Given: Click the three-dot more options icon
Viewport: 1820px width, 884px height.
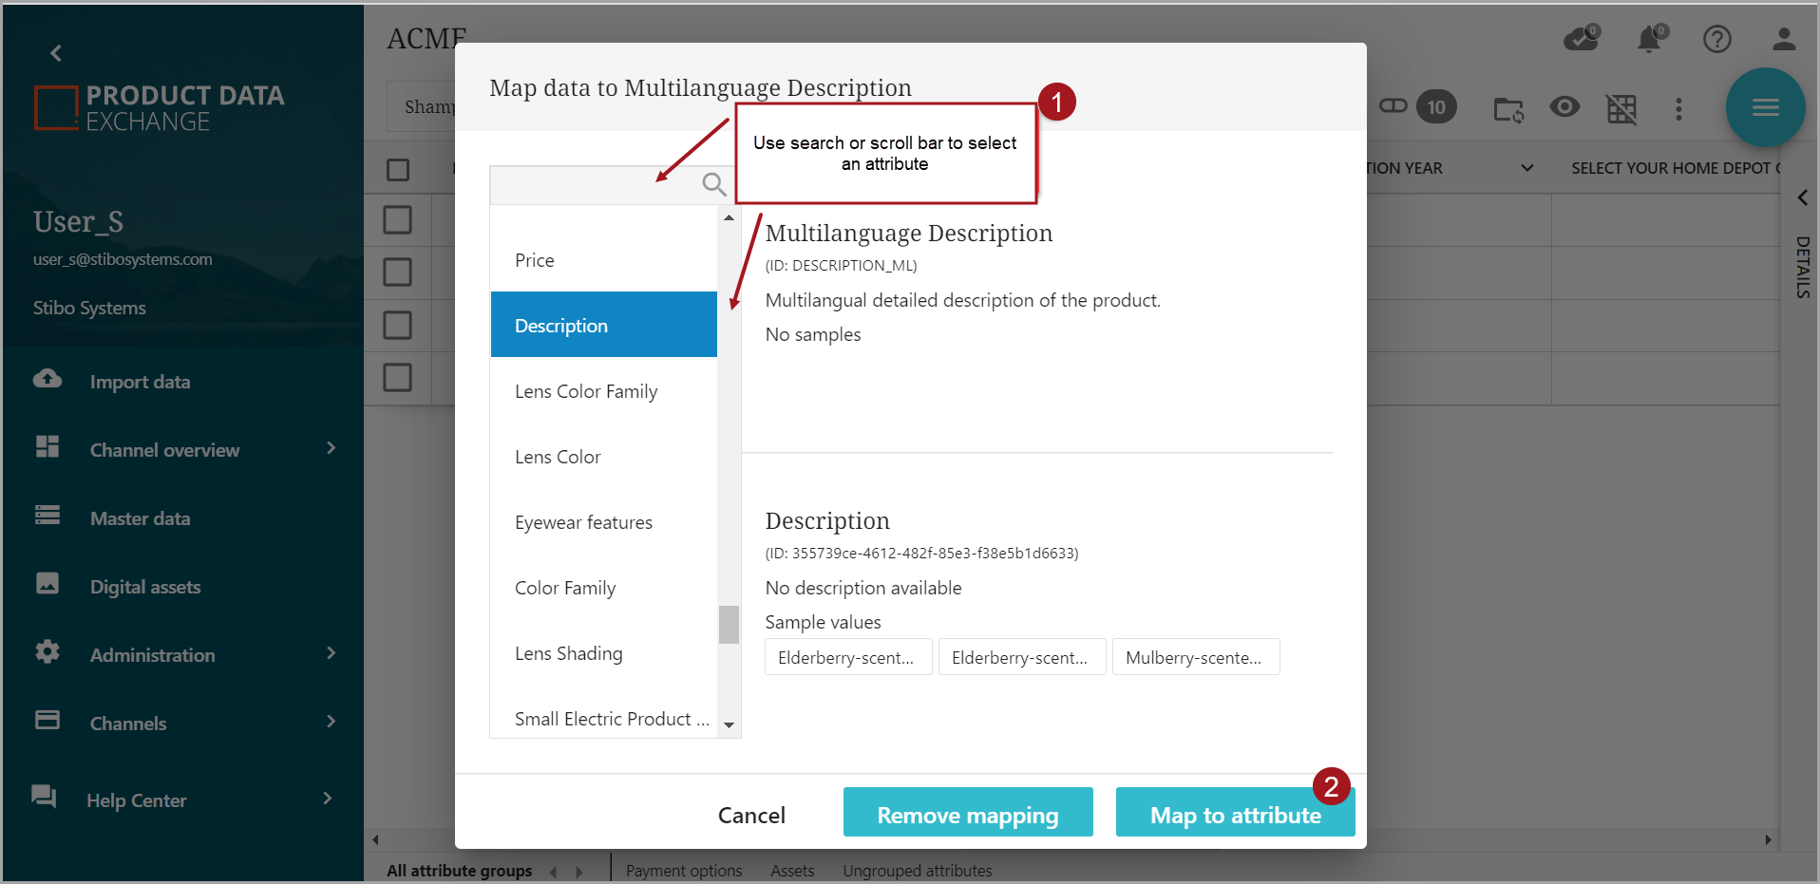Looking at the screenshot, I should (x=1678, y=109).
